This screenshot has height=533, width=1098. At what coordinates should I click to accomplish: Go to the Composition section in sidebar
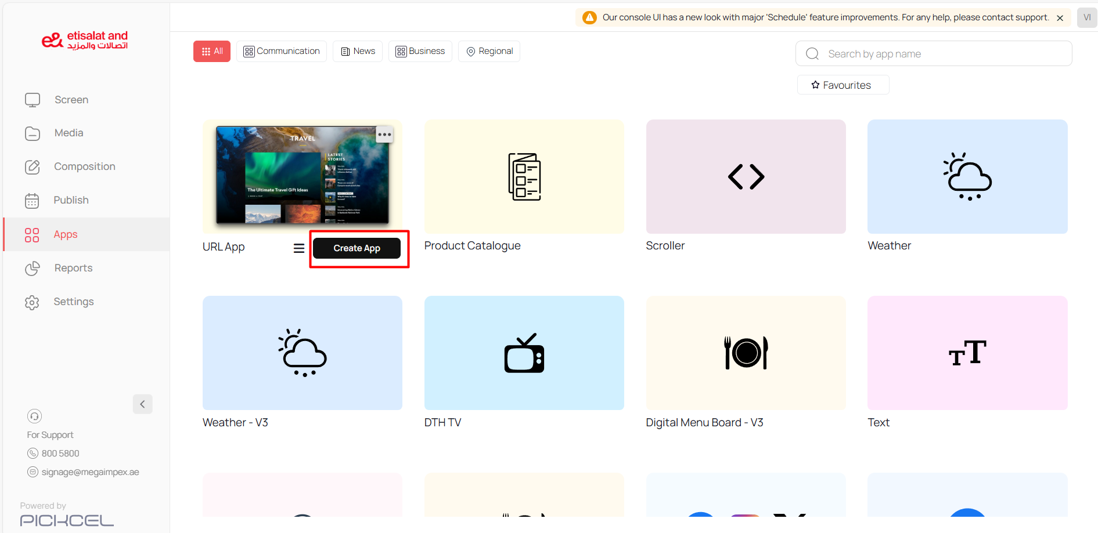(84, 166)
